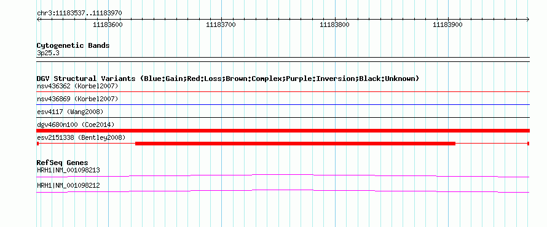Click the thick red dgv4680n100 bar
Image resolution: width=547 pixels, height=227 pixels.
point(283,131)
